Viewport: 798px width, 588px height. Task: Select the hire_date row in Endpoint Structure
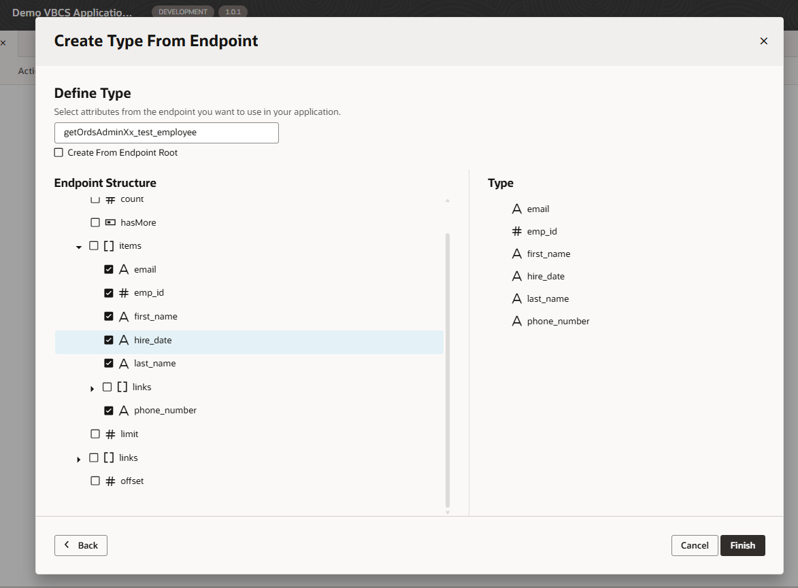pyautogui.click(x=249, y=340)
